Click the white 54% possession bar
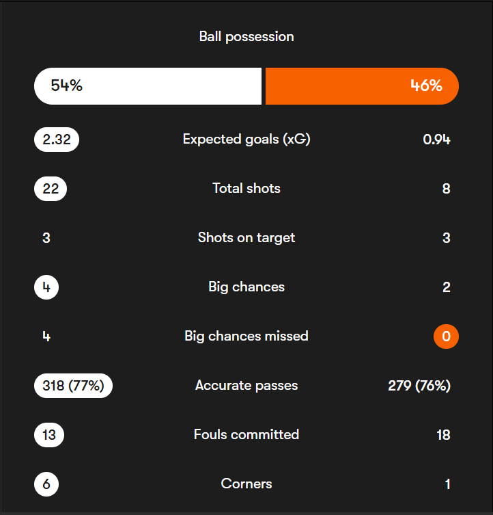The height and width of the screenshot is (515, 493). (x=147, y=86)
